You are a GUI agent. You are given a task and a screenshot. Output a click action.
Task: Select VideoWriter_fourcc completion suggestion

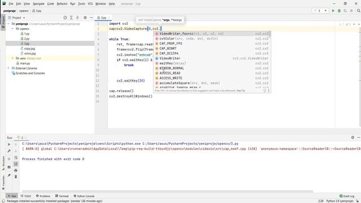212,34
